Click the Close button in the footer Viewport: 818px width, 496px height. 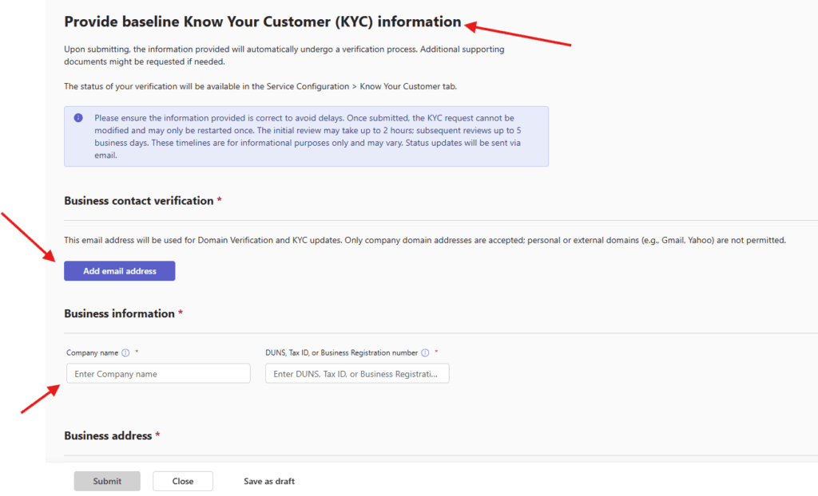pos(183,481)
